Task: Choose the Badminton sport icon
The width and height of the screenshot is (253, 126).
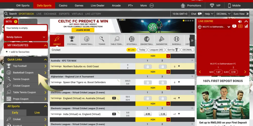Action: 161,41
